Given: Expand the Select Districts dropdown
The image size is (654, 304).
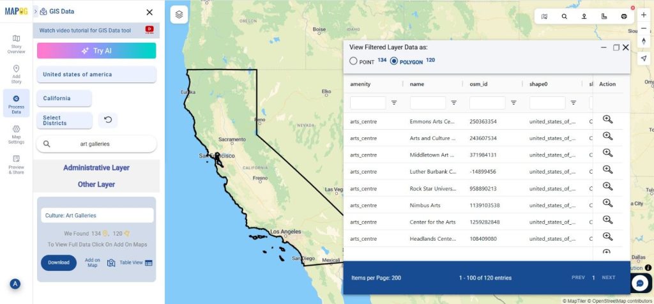Looking at the screenshot, I should (x=65, y=120).
